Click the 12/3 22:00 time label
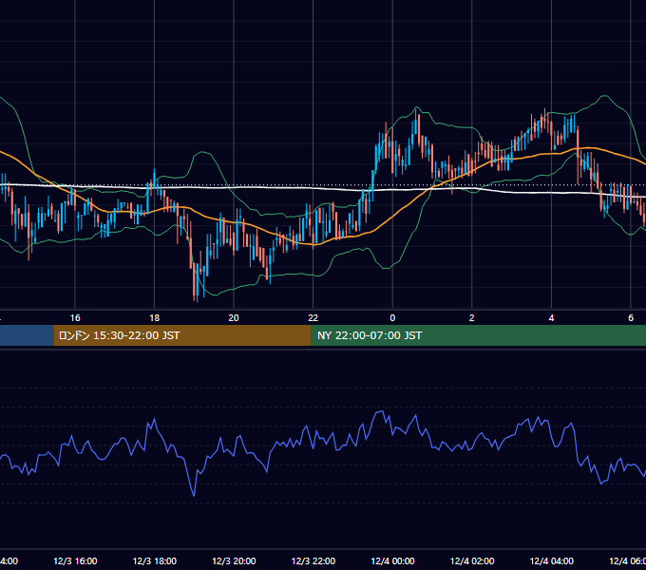The width and height of the screenshot is (646, 570). coord(313,561)
